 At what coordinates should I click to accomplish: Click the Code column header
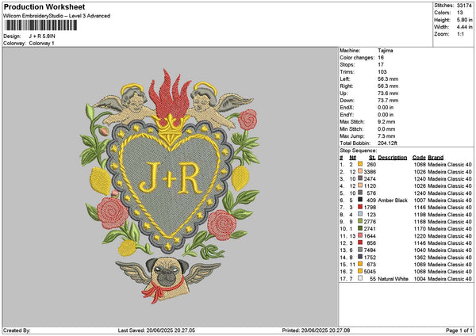419,157
